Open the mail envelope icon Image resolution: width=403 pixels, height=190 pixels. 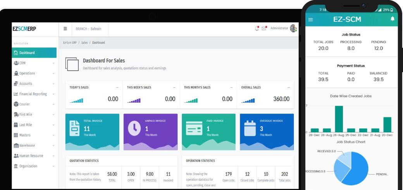pos(264,28)
